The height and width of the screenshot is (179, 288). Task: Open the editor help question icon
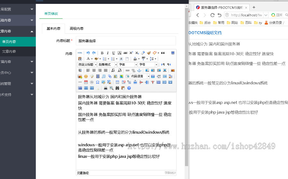[x=129, y=88]
